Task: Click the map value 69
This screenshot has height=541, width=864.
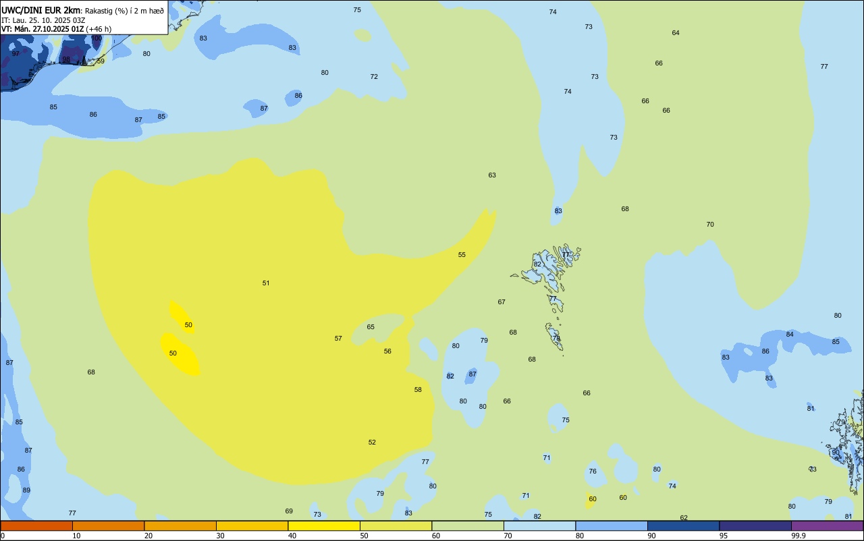Action: click(289, 511)
